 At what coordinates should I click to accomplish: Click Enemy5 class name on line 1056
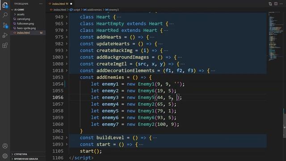click(x=146, y=97)
